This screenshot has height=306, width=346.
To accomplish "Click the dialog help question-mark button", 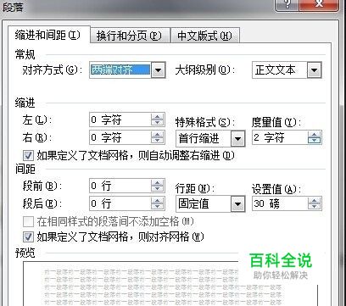I will 287,4.
